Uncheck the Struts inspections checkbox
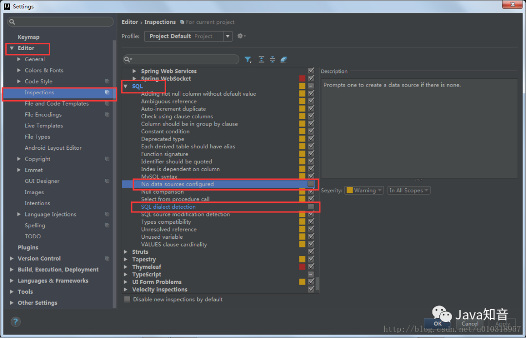This screenshot has height=338, width=526. 311,251
